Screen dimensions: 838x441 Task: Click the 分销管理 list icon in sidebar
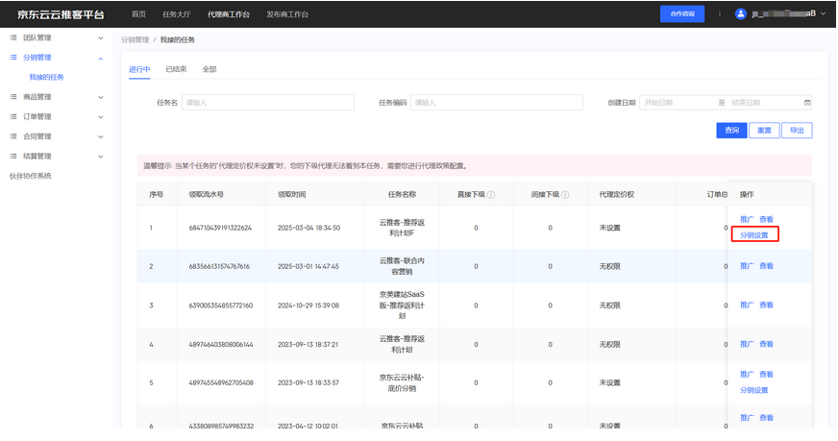[x=13, y=58]
